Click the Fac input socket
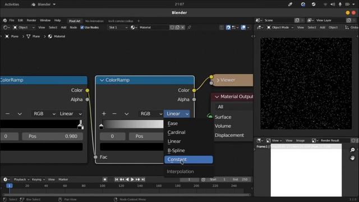The image size is (359, 202). pos(95,157)
